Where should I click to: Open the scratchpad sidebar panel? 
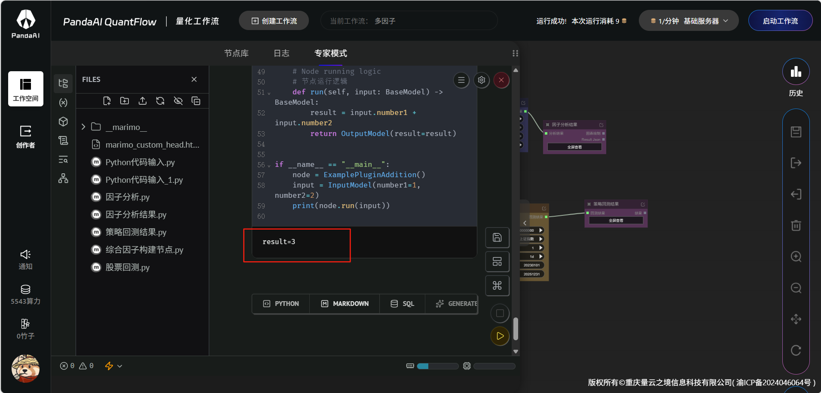click(63, 140)
